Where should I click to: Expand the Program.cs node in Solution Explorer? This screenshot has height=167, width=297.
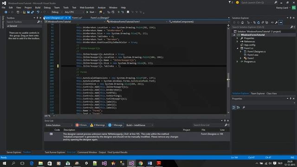tap(237, 62)
